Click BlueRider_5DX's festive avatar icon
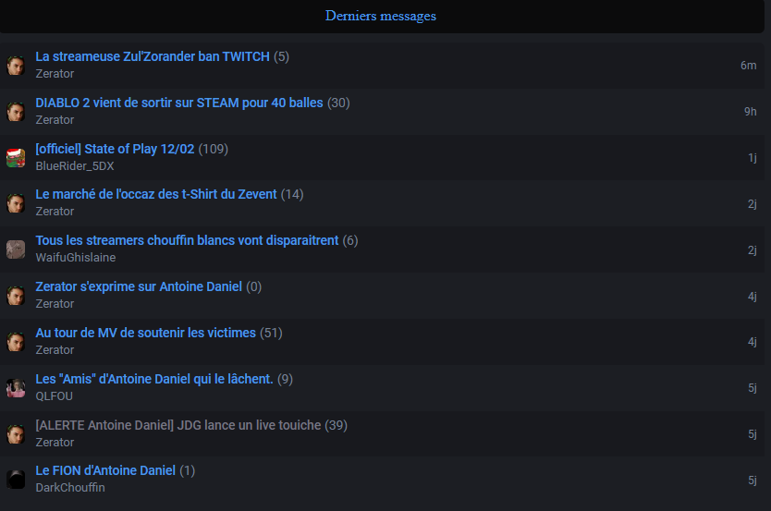This screenshot has height=511, width=771. point(16,158)
